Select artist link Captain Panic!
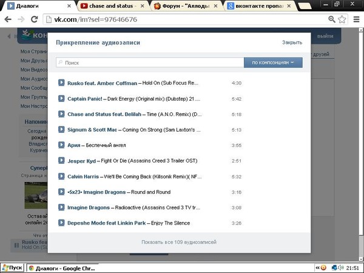The image size is (364, 273). click(85, 99)
